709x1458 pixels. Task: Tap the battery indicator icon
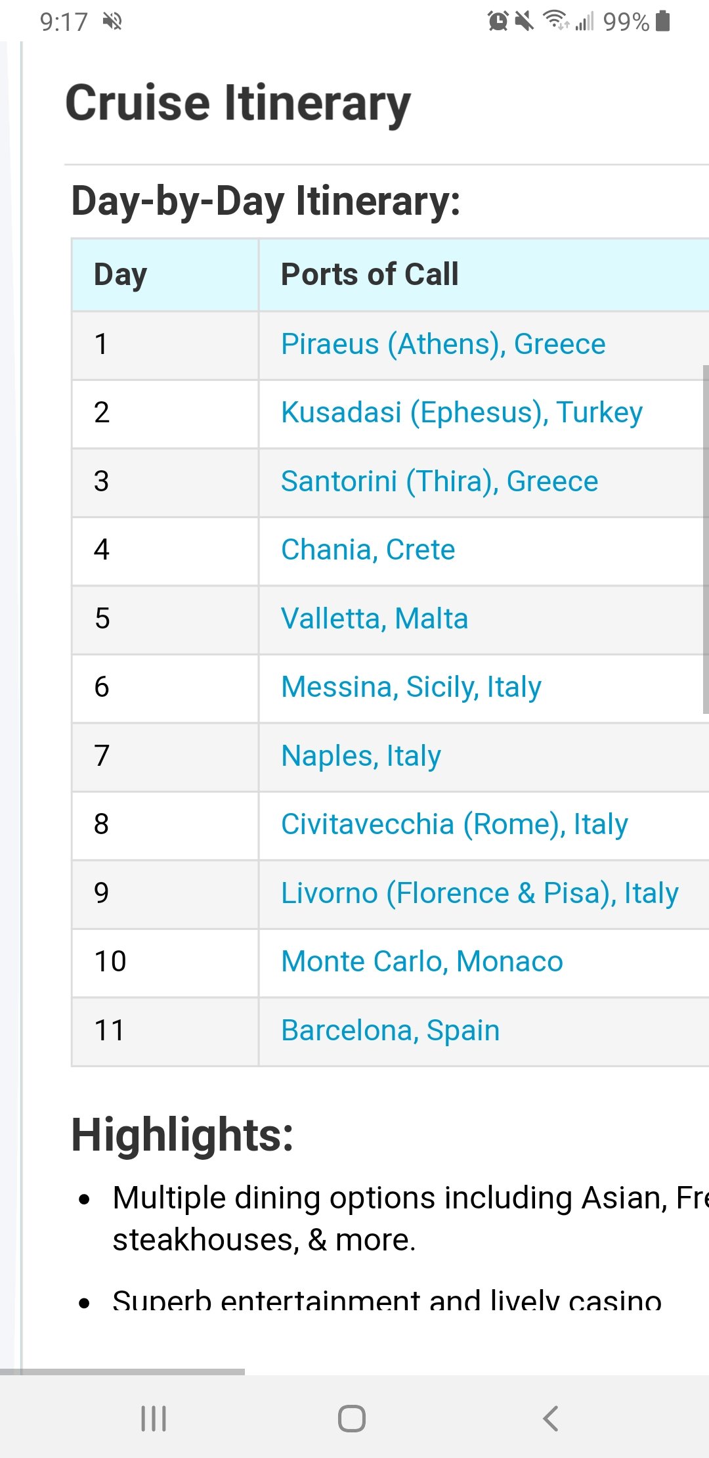[663, 21]
